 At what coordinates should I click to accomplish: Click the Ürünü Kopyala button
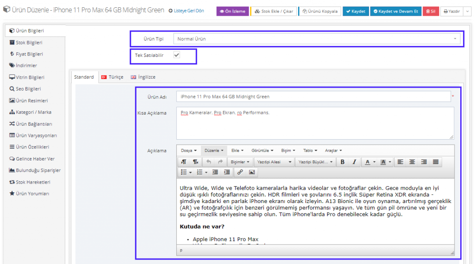(320, 11)
